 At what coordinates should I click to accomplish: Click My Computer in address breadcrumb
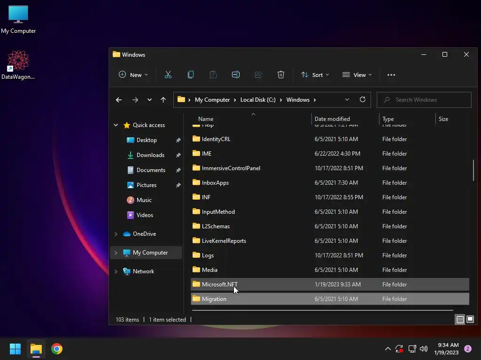[x=212, y=100]
